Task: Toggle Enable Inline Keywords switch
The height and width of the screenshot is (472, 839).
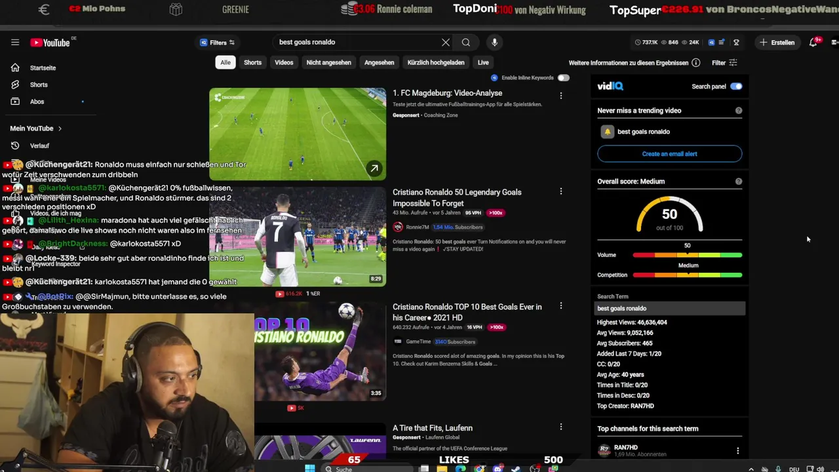Action: point(563,78)
